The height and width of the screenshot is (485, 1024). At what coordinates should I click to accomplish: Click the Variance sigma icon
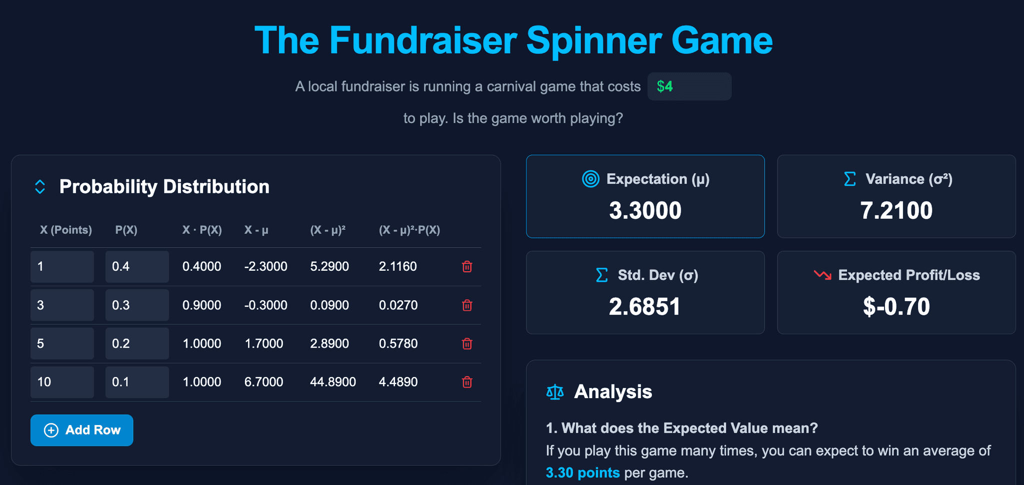tap(849, 179)
